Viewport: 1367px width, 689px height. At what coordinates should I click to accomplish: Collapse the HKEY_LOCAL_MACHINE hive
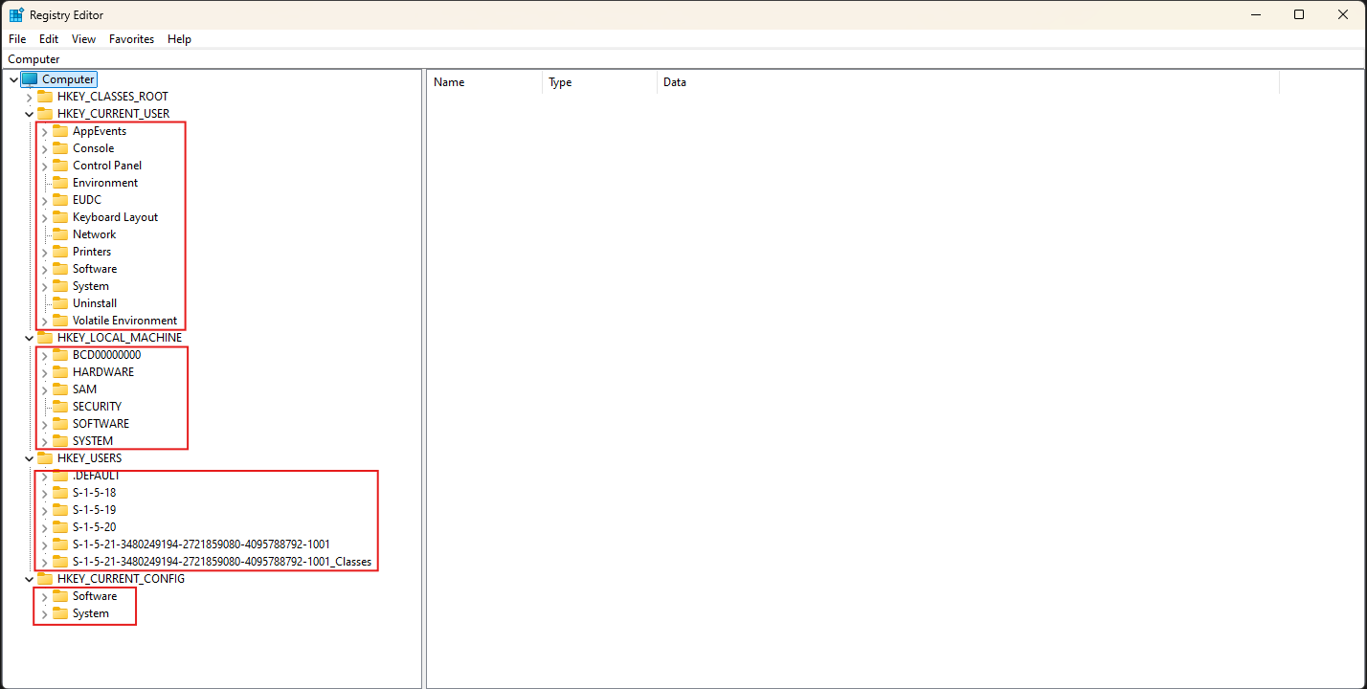coord(29,338)
